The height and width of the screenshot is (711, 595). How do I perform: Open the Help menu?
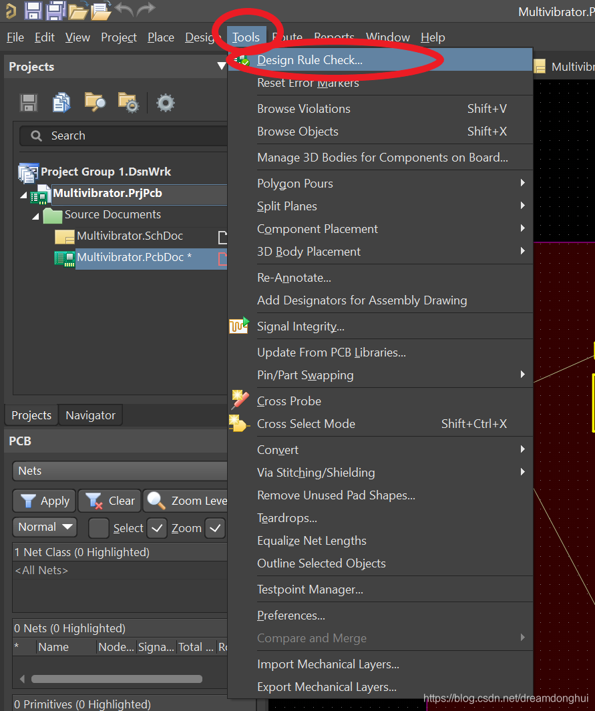(433, 37)
